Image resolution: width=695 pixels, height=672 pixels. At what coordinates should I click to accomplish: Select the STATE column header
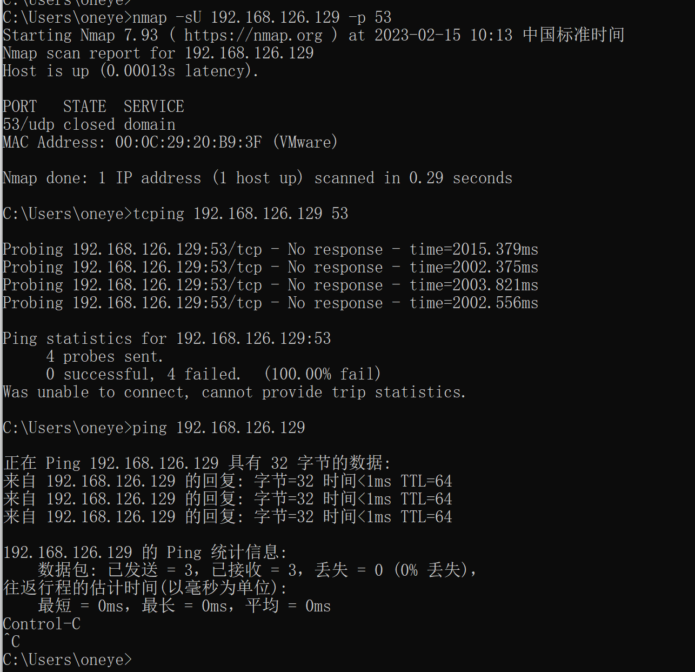pyautogui.click(x=84, y=107)
